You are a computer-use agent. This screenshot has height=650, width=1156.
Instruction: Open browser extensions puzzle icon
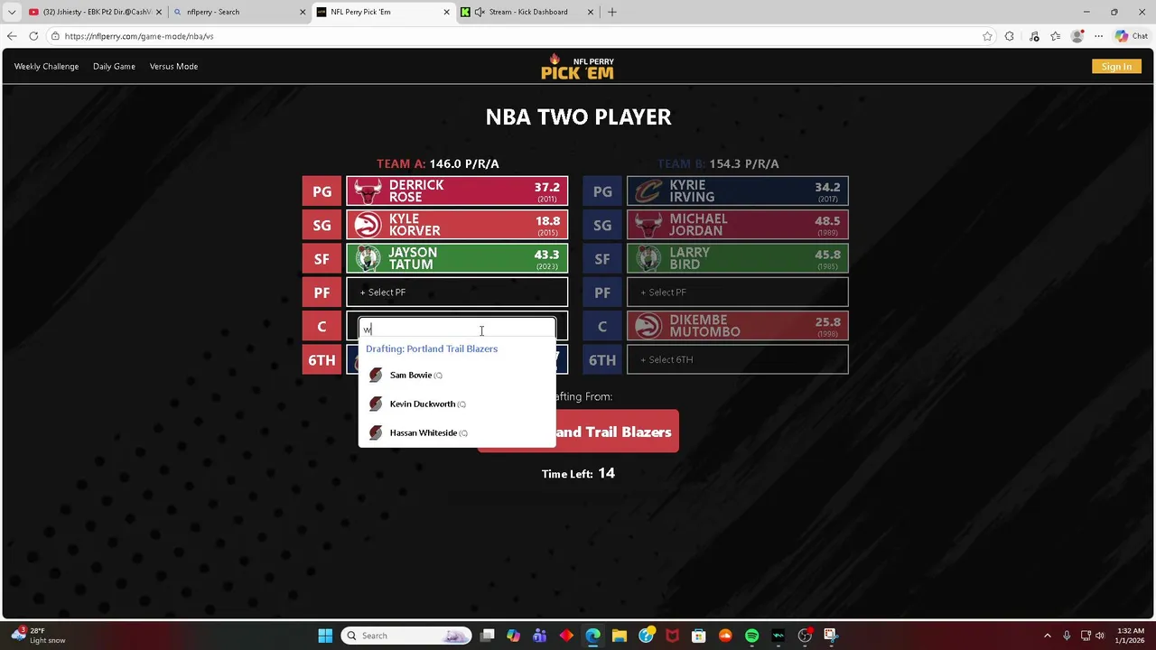(x=1010, y=36)
